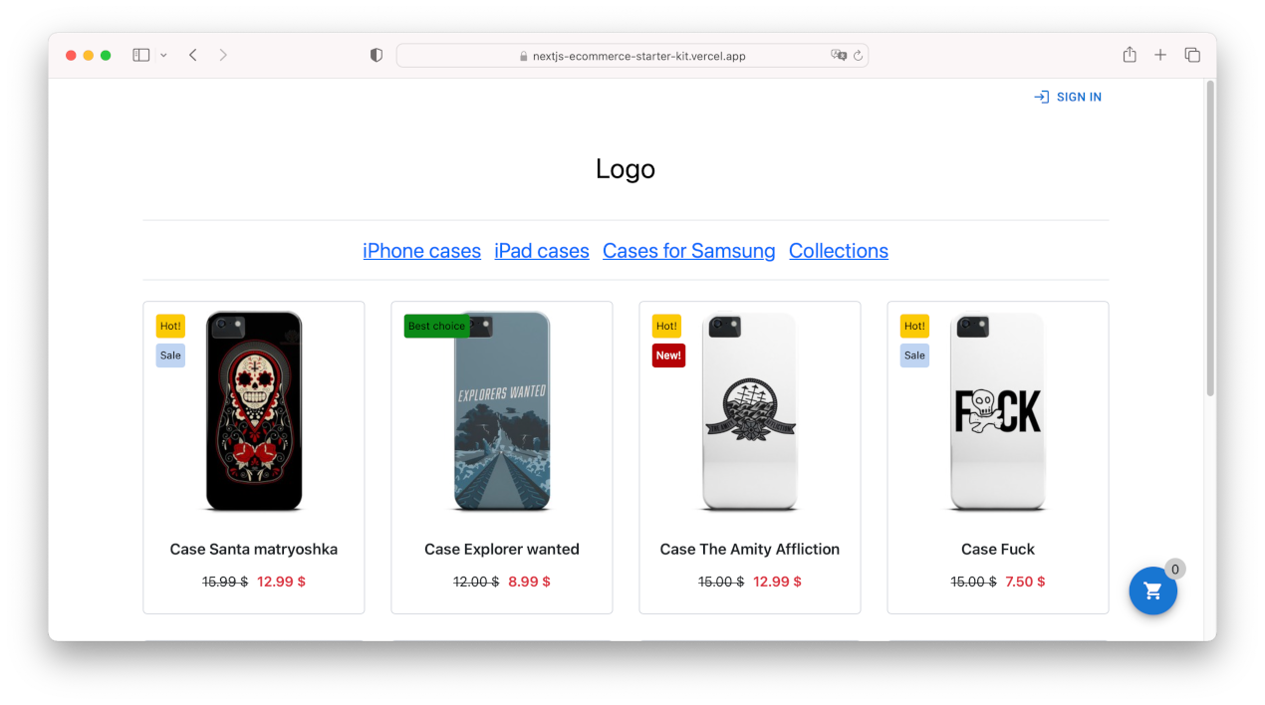Open the shopping cart

[1152, 590]
